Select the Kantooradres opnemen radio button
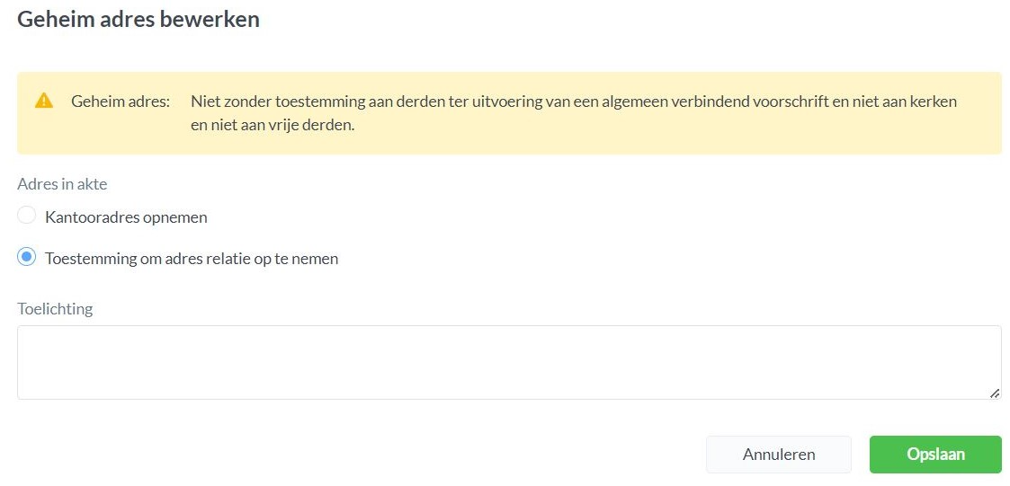The height and width of the screenshot is (486, 1010). tap(27, 216)
